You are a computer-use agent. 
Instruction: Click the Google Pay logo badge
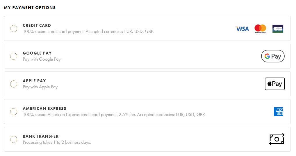point(273,56)
